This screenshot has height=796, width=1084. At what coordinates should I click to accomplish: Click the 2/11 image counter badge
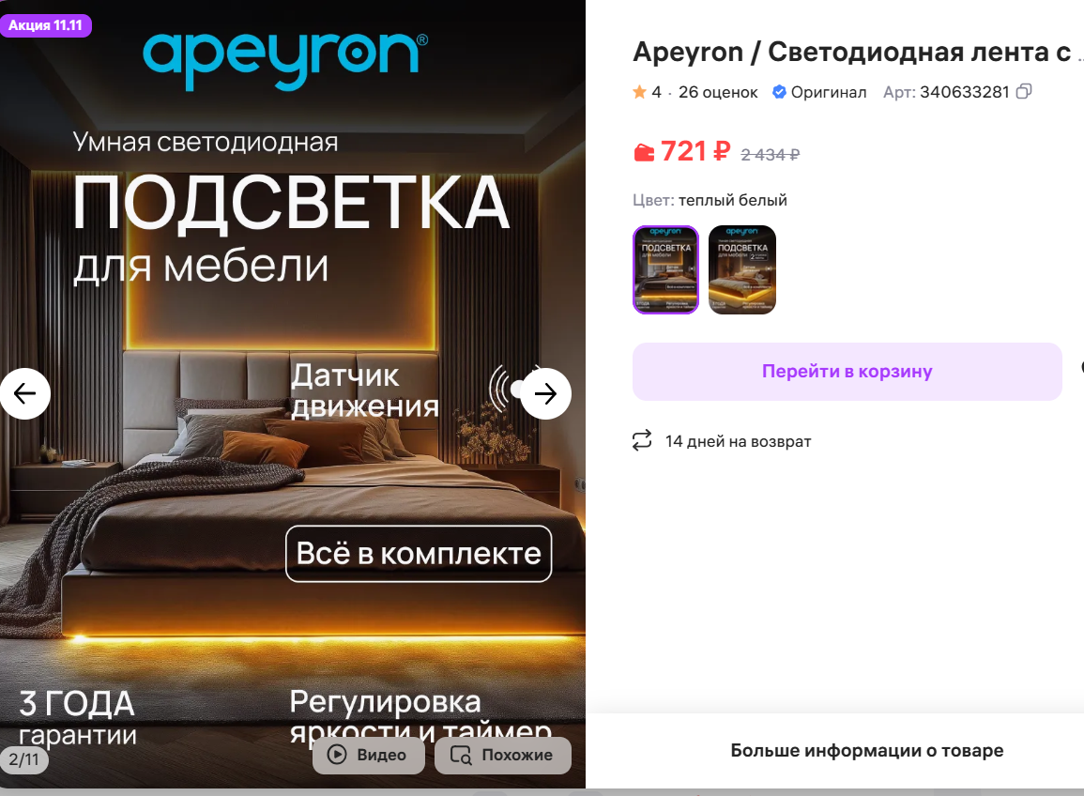click(24, 759)
